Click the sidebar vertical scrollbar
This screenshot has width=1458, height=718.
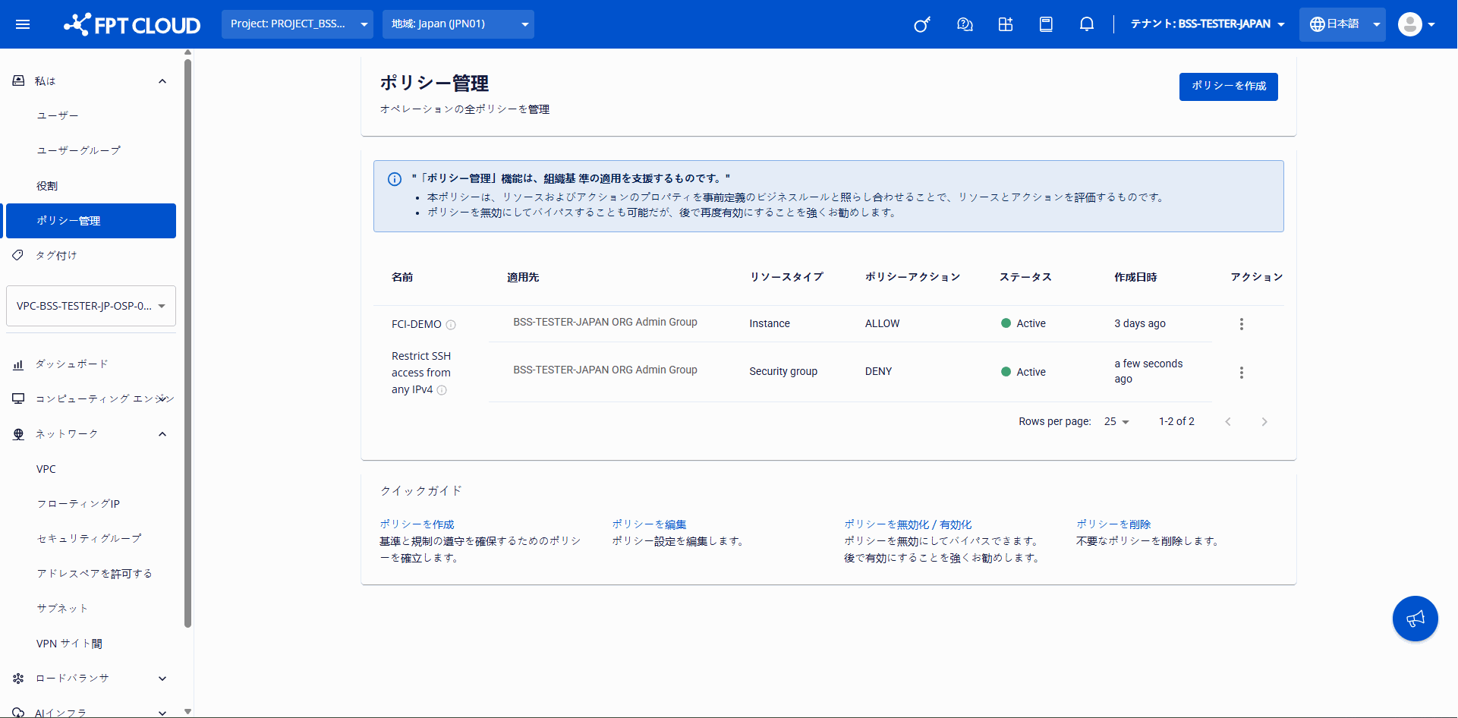(187, 343)
